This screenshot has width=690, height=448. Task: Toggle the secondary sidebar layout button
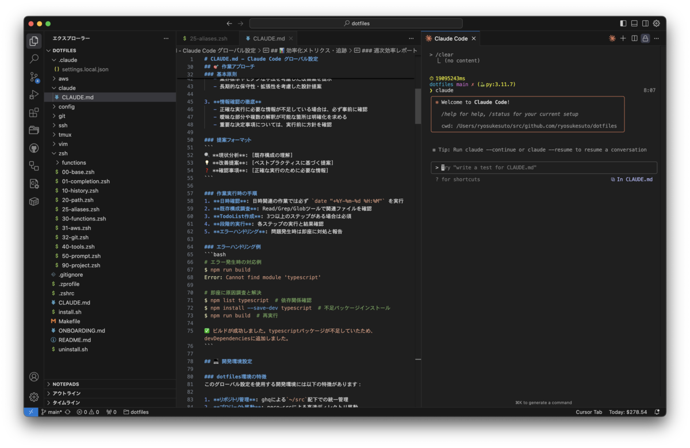[645, 24]
